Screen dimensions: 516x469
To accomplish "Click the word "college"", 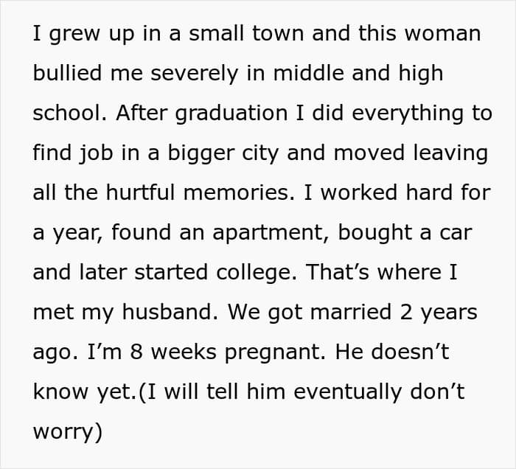I will point(251,273).
